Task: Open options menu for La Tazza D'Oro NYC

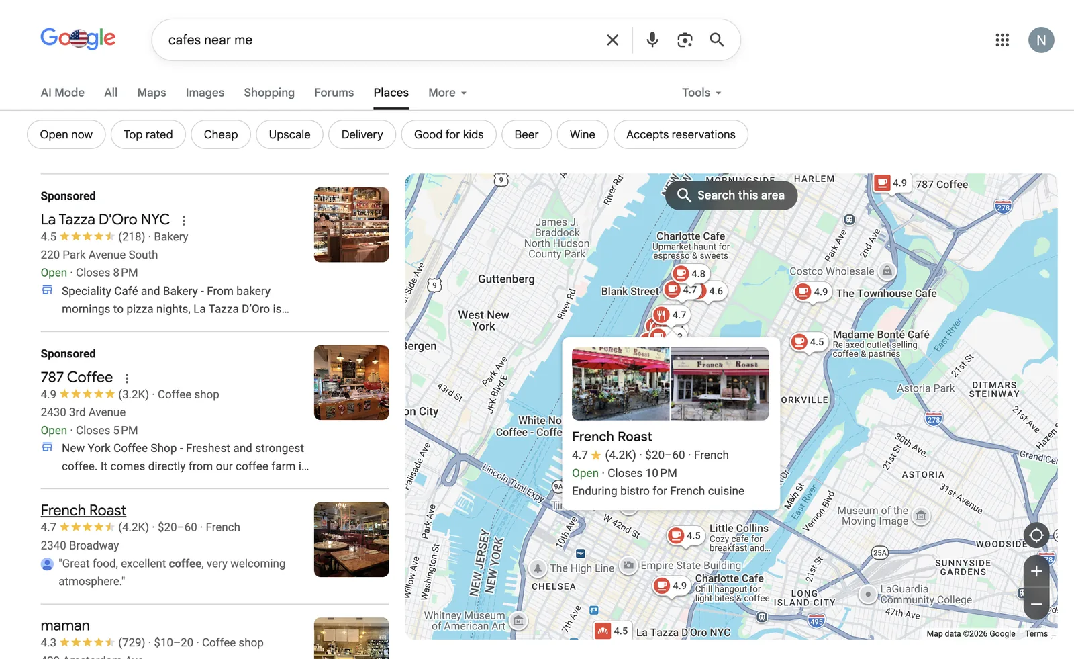Action: (184, 220)
